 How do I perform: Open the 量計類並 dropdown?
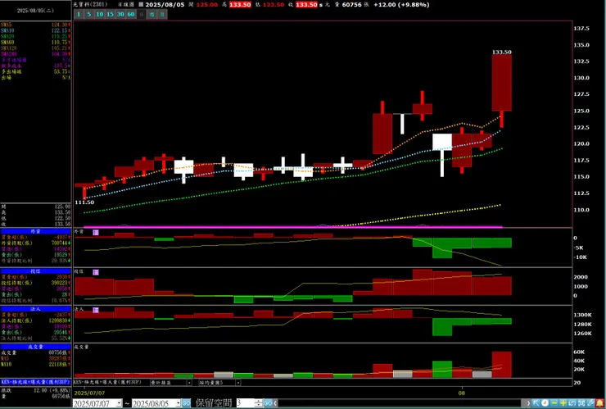(x=171, y=382)
